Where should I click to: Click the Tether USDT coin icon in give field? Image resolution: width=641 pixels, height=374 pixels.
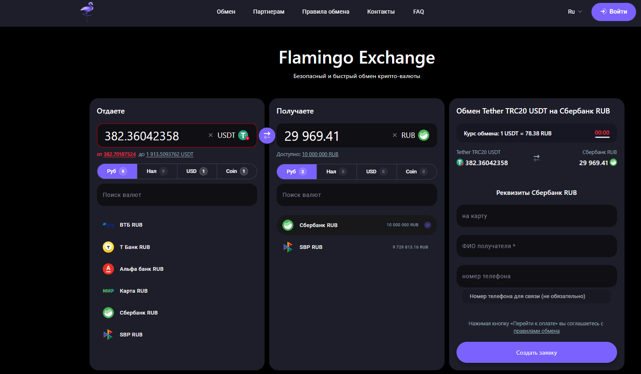coord(244,135)
